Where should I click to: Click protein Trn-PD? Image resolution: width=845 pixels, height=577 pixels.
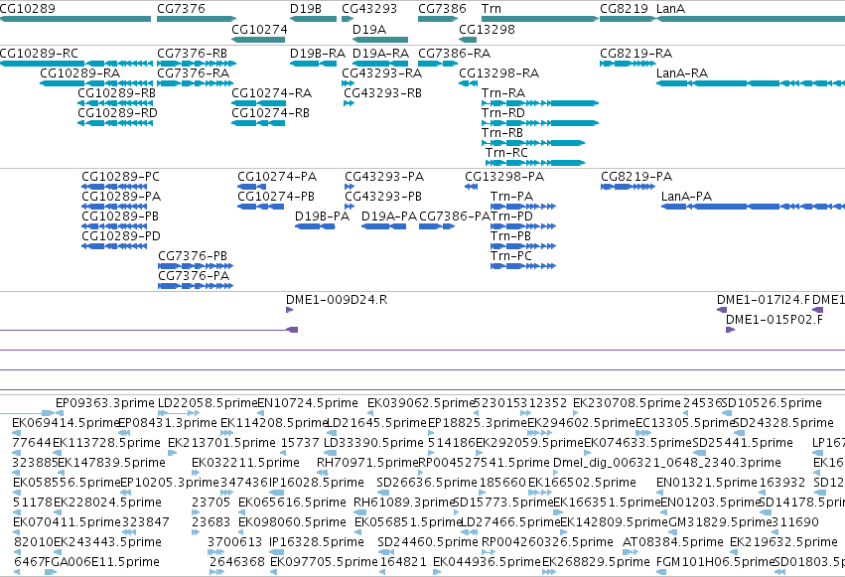(x=511, y=216)
